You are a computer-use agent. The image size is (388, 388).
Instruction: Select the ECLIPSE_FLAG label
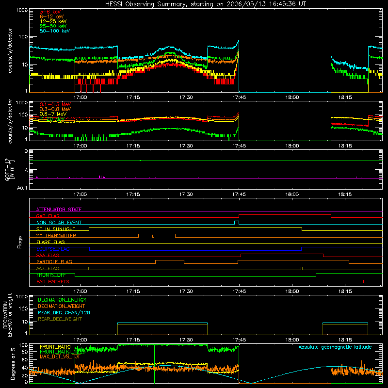click(x=53, y=249)
